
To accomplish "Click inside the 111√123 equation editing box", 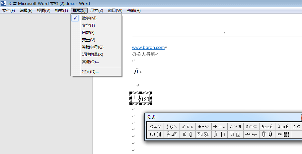I will (x=141, y=98).
